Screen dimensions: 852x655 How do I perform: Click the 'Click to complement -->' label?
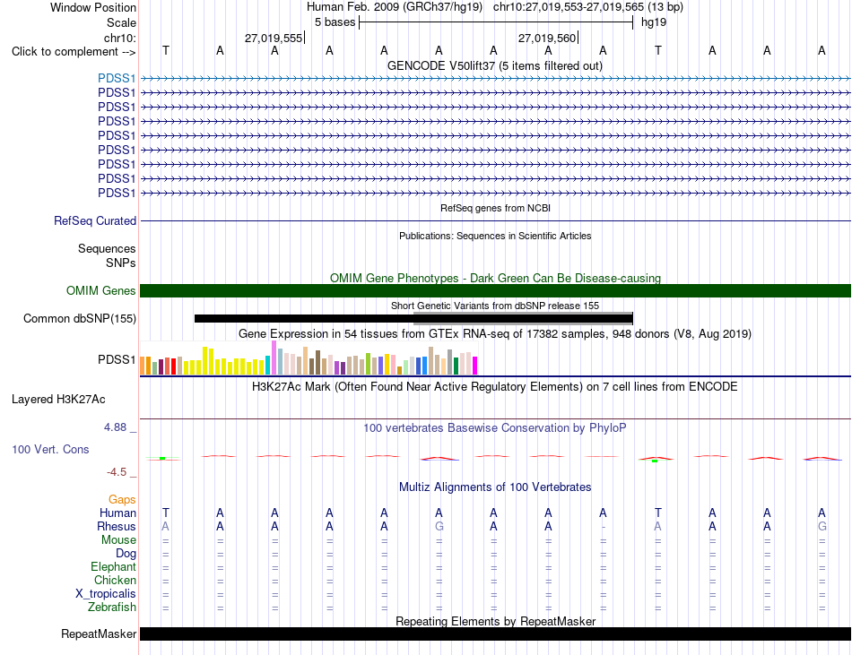tap(74, 52)
